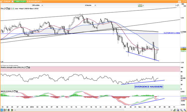Click the blue share icon at bottom left
Image resolution: width=187 pixels, height=112 pixels.
(x=2, y=110)
